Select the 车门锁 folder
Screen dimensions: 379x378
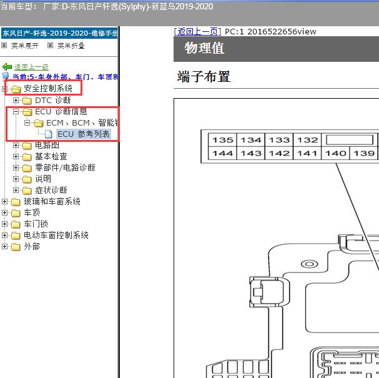coord(36,224)
